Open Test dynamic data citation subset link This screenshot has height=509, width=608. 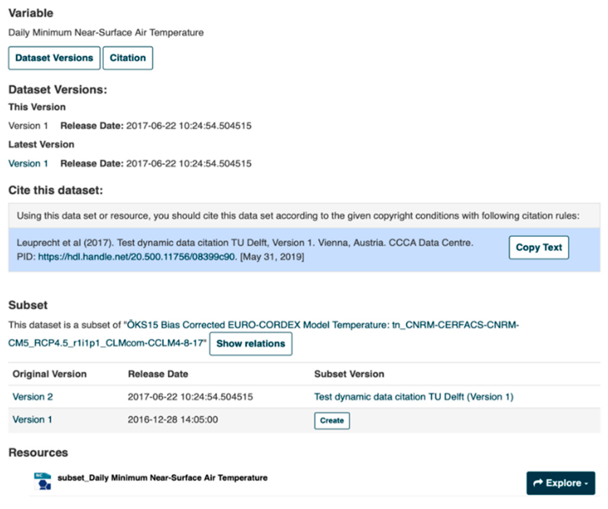pos(413,397)
